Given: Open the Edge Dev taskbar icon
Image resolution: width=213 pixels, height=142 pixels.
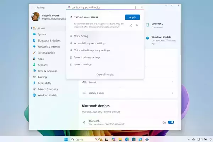Looking at the screenshot, I should [140, 140].
